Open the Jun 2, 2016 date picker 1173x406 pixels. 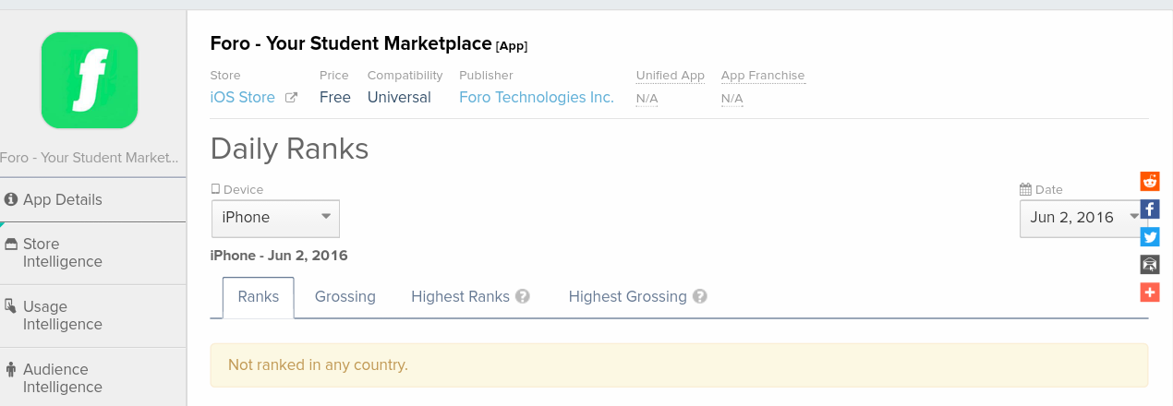[1082, 218]
